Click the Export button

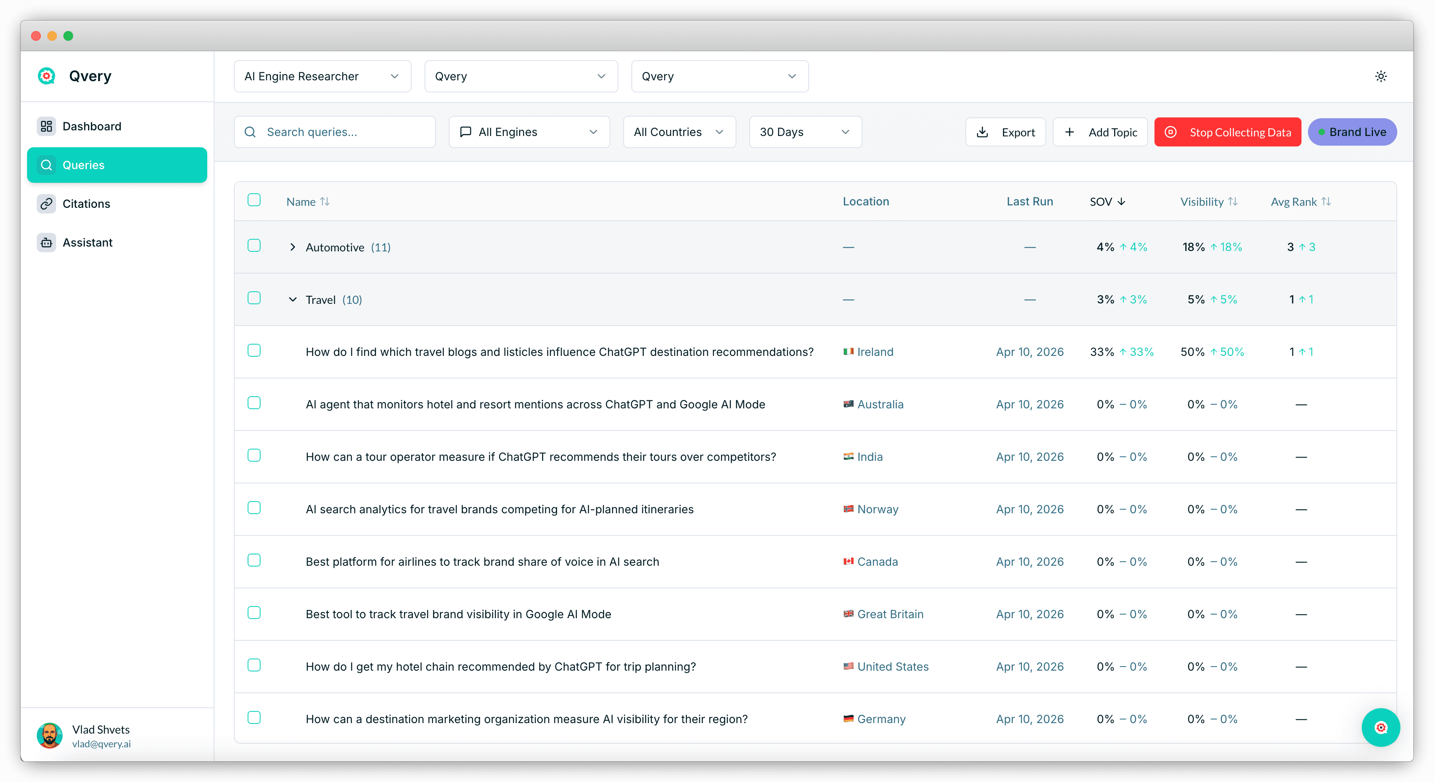[1005, 132]
